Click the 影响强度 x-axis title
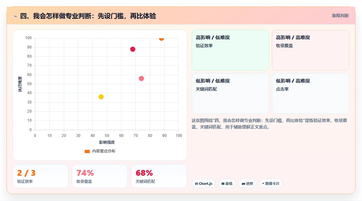 107,142
